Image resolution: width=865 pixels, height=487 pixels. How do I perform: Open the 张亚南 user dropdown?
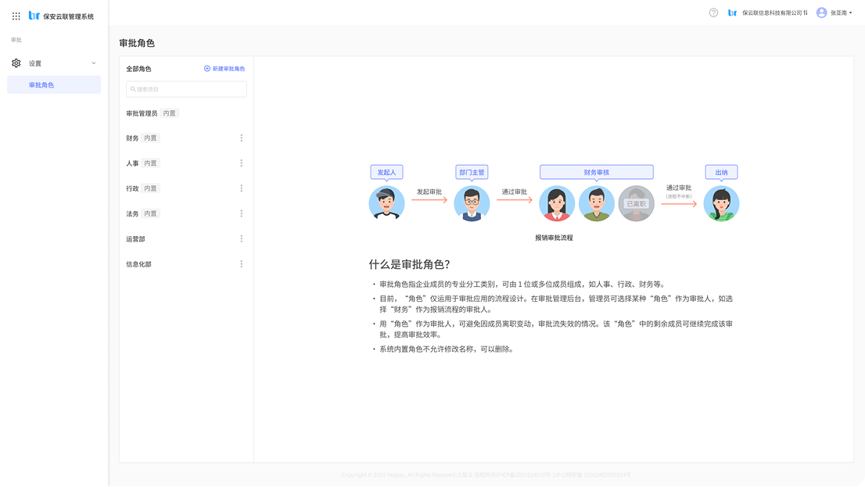tap(842, 13)
